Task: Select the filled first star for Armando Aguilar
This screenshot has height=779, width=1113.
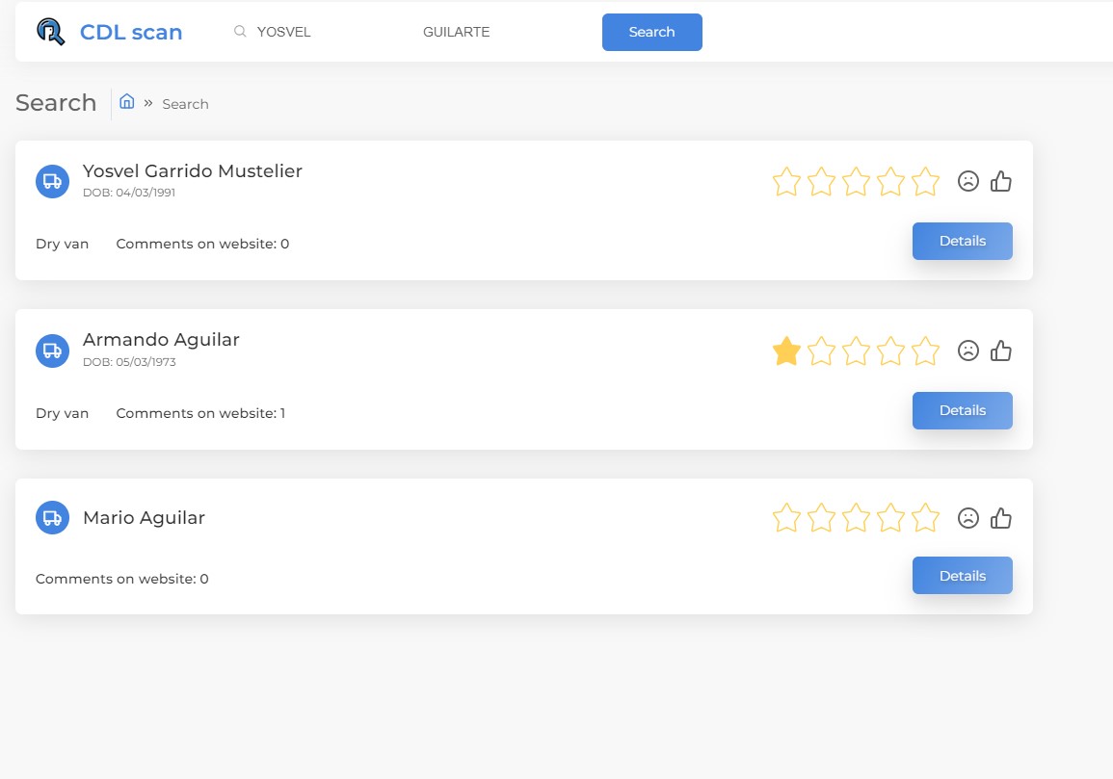Action: point(786,351)
